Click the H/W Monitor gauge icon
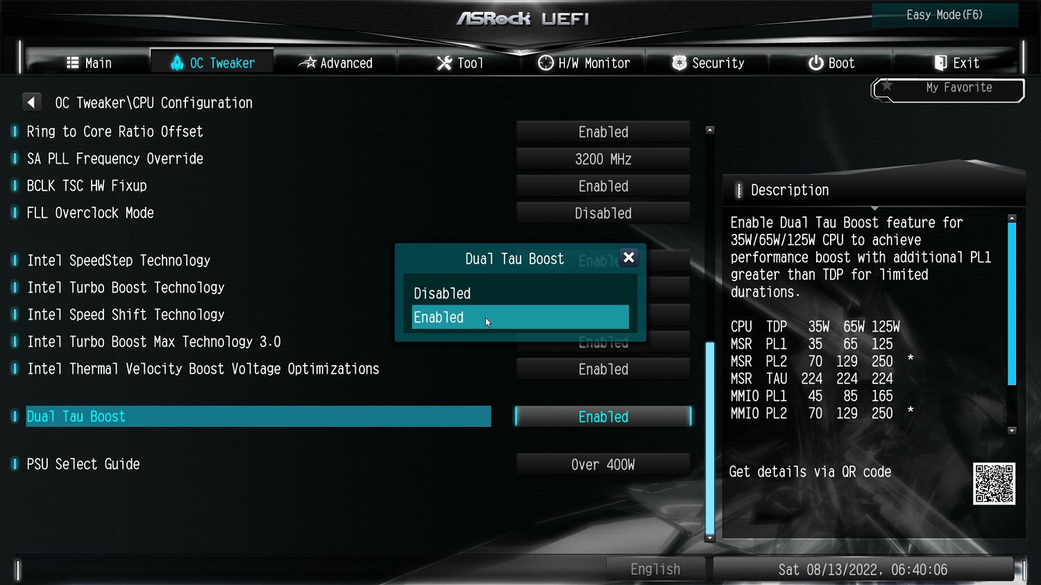Viewport: 1041px width, 585px height. [545, 63]
